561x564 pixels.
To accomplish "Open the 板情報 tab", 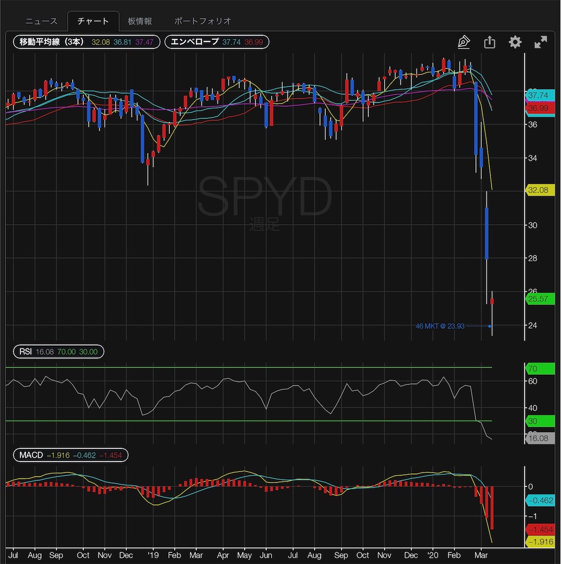I will tap(140, 21).
